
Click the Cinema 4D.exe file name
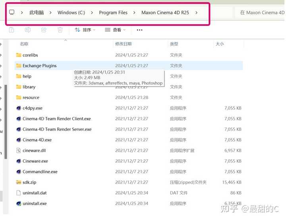pyautogui.click(x=37, y=140)
